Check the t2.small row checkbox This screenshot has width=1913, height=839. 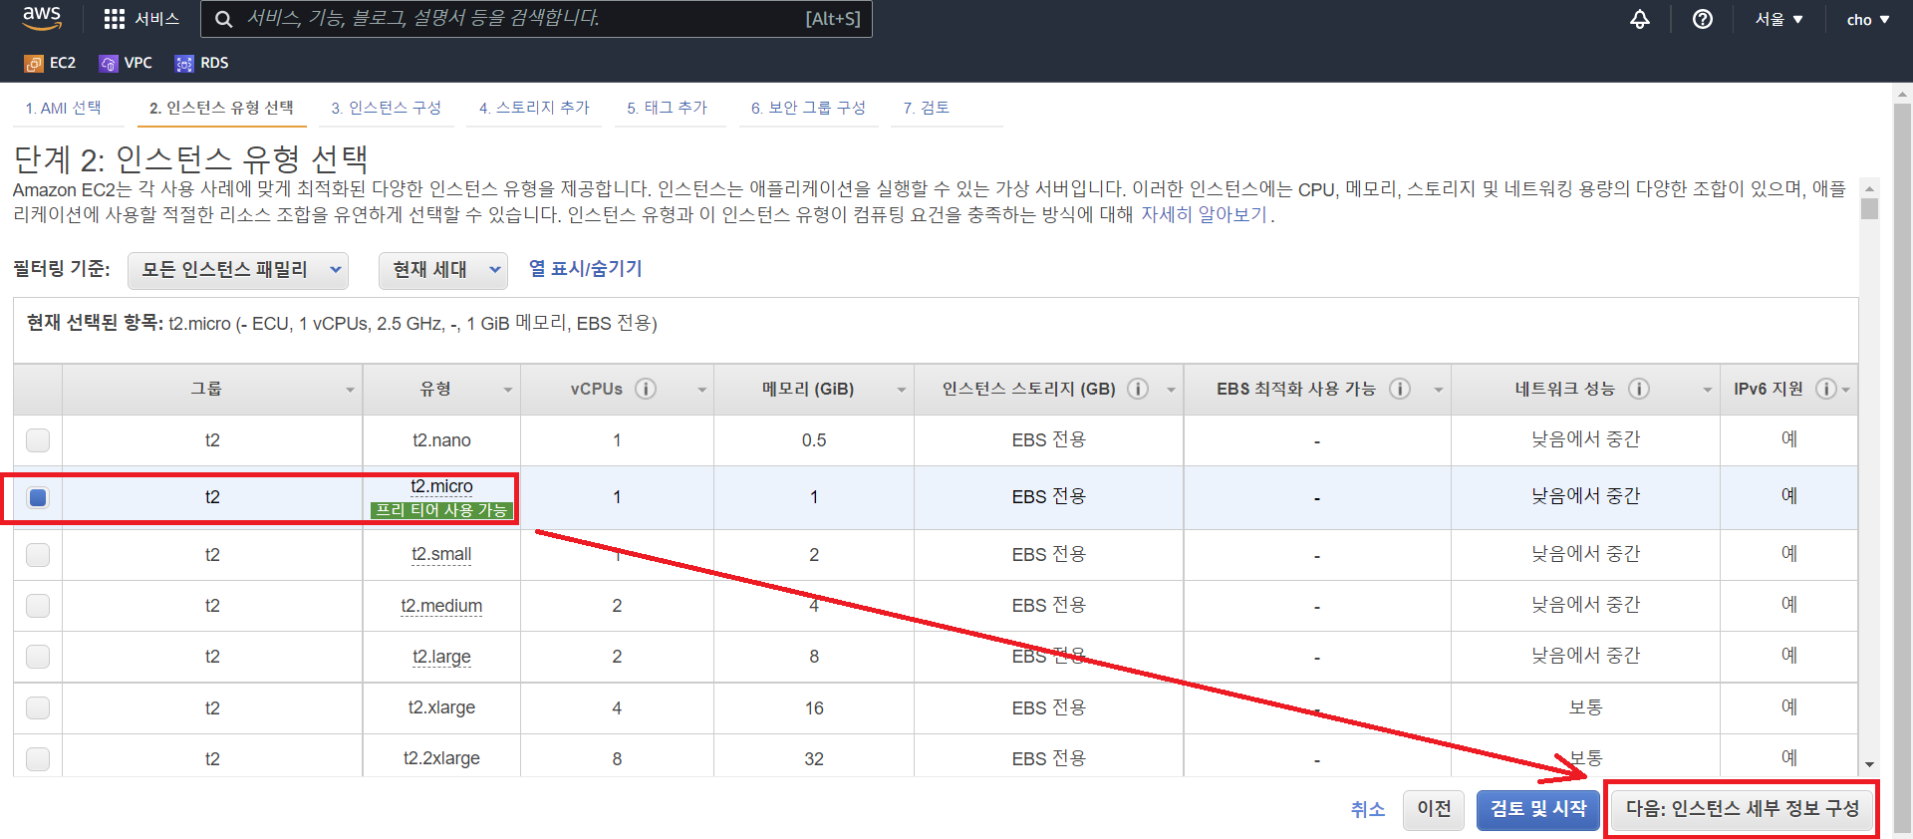pyautogui.click(x=38, y=554)
